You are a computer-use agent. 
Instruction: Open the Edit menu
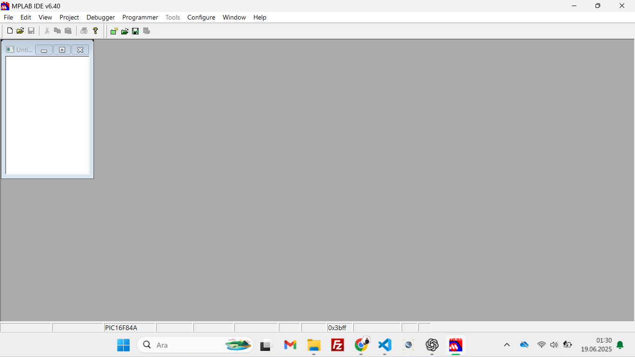coord(26,17)
